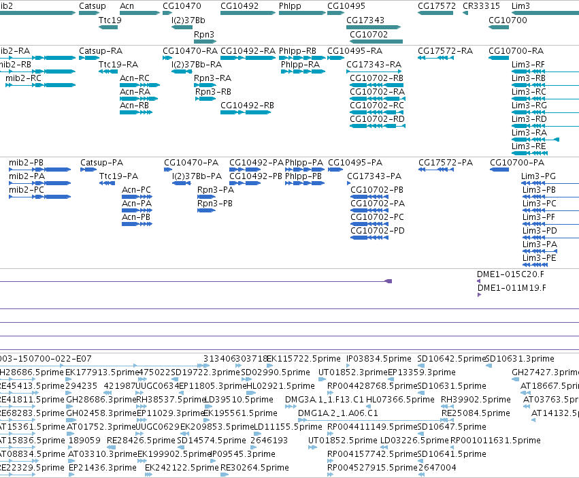
Task: Select the Phlpp-PA protein label
Action: point(304,162)
